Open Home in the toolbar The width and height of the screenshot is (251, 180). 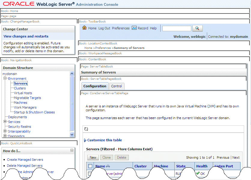click(x=92, y=28)
